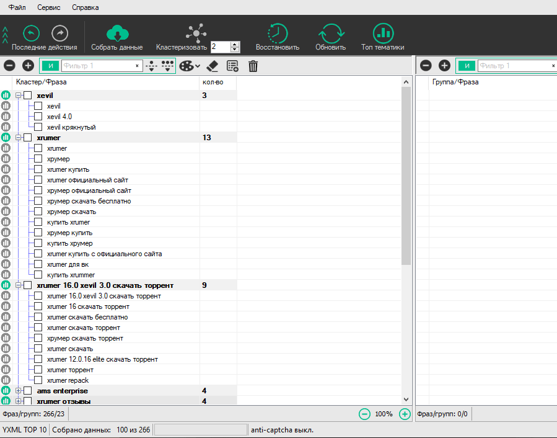Image resolution: width=557 pixels, height=438 pixels.
Task: Click the green chart icon beside xevil cluster
Action: tap(6, 96)
